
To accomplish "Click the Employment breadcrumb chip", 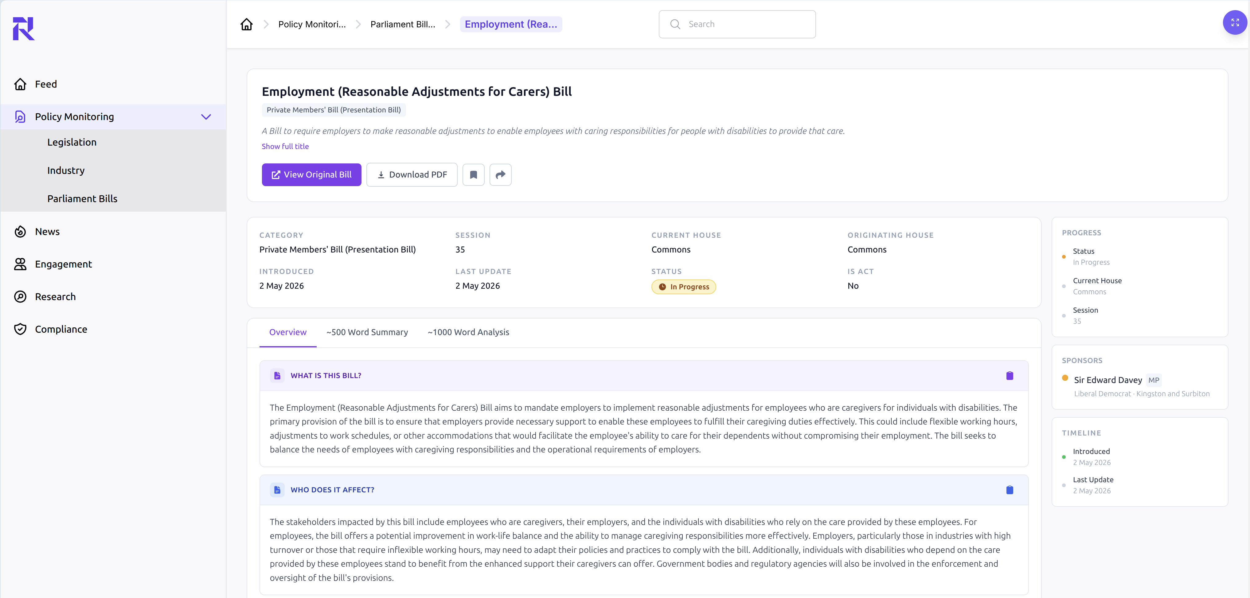I will [511, 24].
